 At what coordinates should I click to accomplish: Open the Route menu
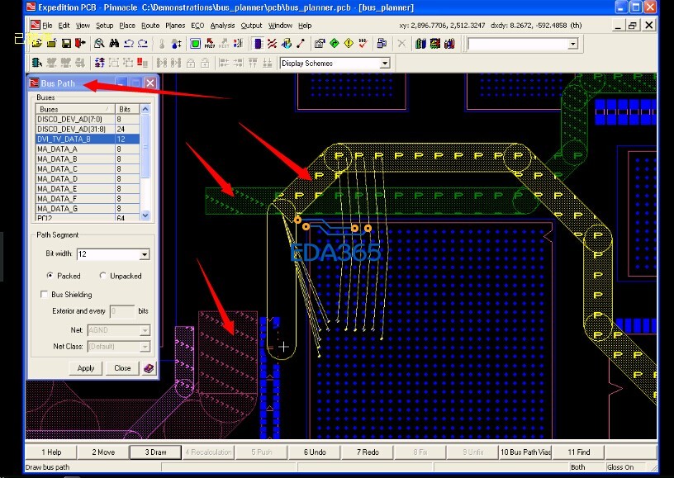pos(150,26)
